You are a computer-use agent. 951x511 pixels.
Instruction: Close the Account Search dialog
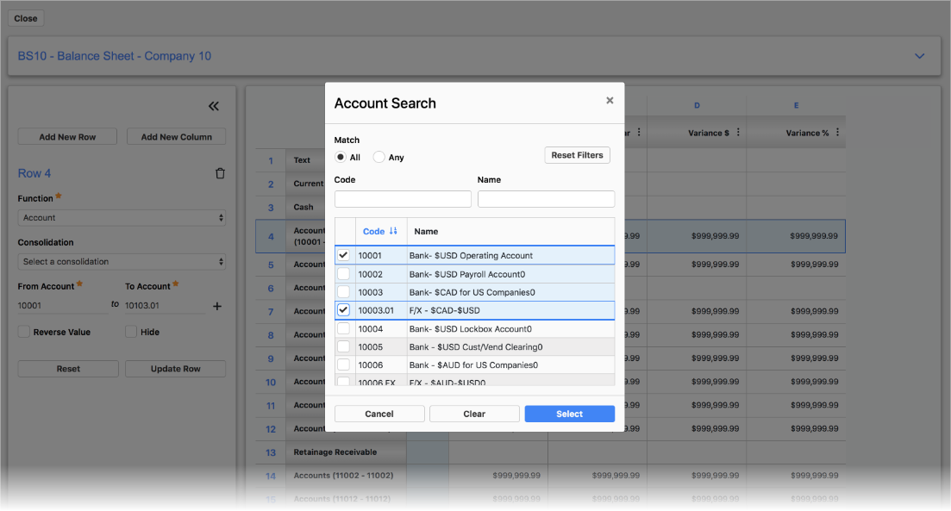click(x=610, y=99)
